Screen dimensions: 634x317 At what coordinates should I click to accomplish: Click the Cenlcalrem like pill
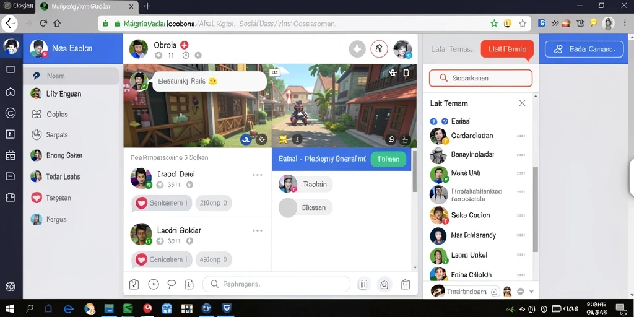pos(162,259)
